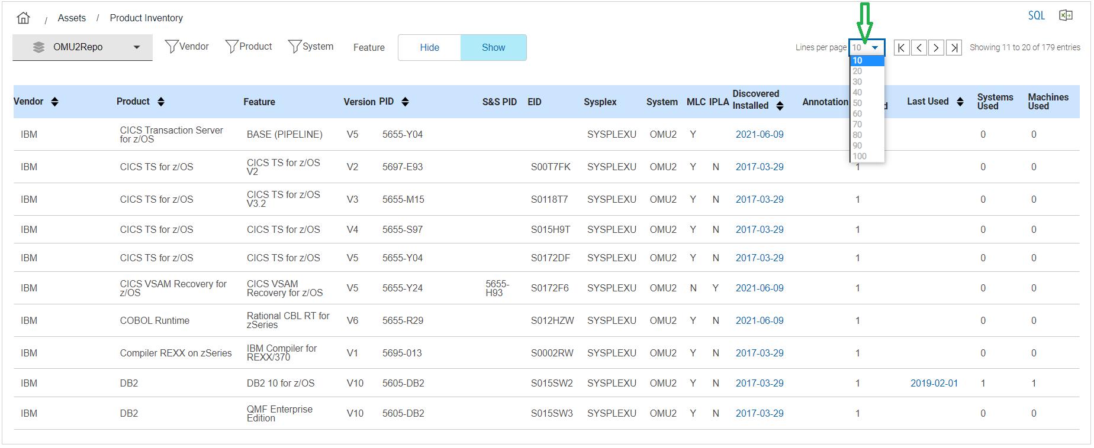
Task: Choose 100 lines per page option
Action: (860, 157)
